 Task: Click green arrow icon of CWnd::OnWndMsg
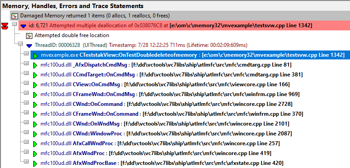tap(35, 124)
